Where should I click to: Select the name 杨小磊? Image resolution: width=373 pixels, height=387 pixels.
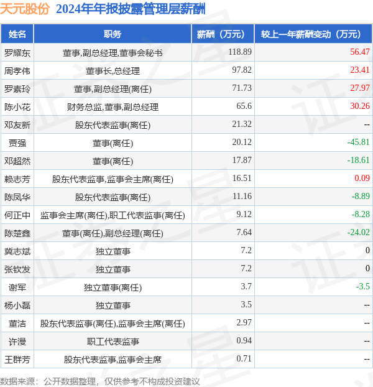point(17,305)
